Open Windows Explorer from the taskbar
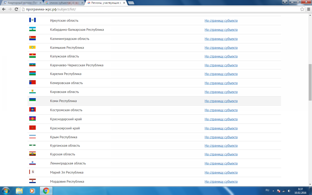312x195 pixels. click(19, 191)
